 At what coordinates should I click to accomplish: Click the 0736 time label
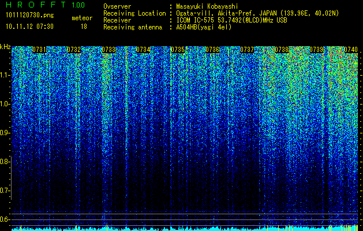[212, 50]
